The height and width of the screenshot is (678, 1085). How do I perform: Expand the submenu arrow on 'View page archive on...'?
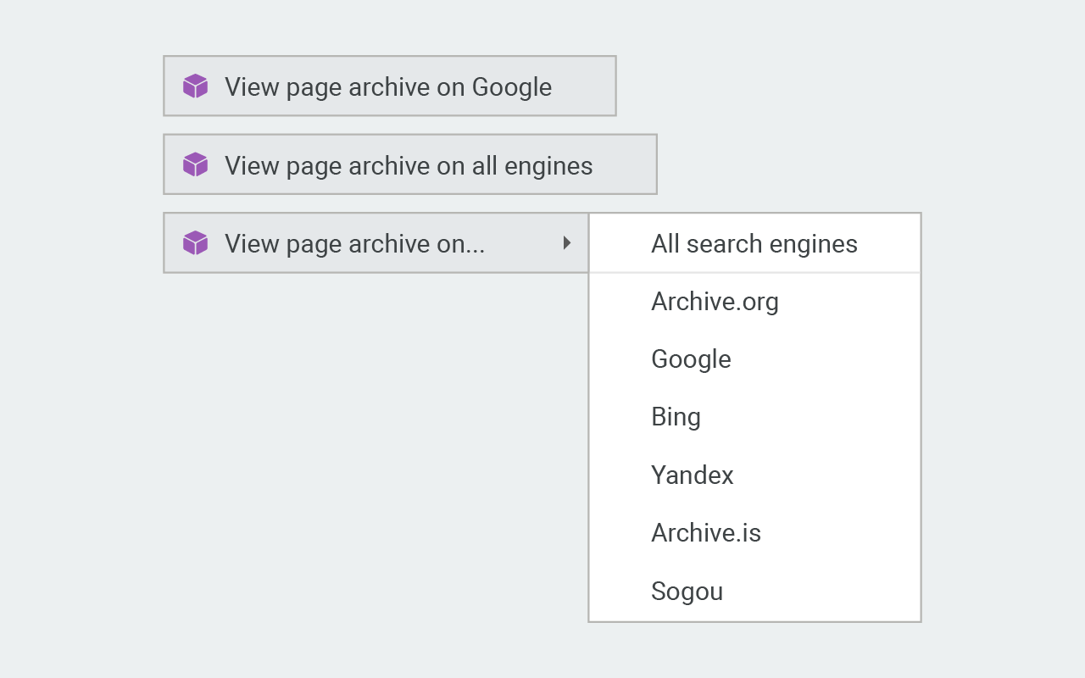coord(567,242)
